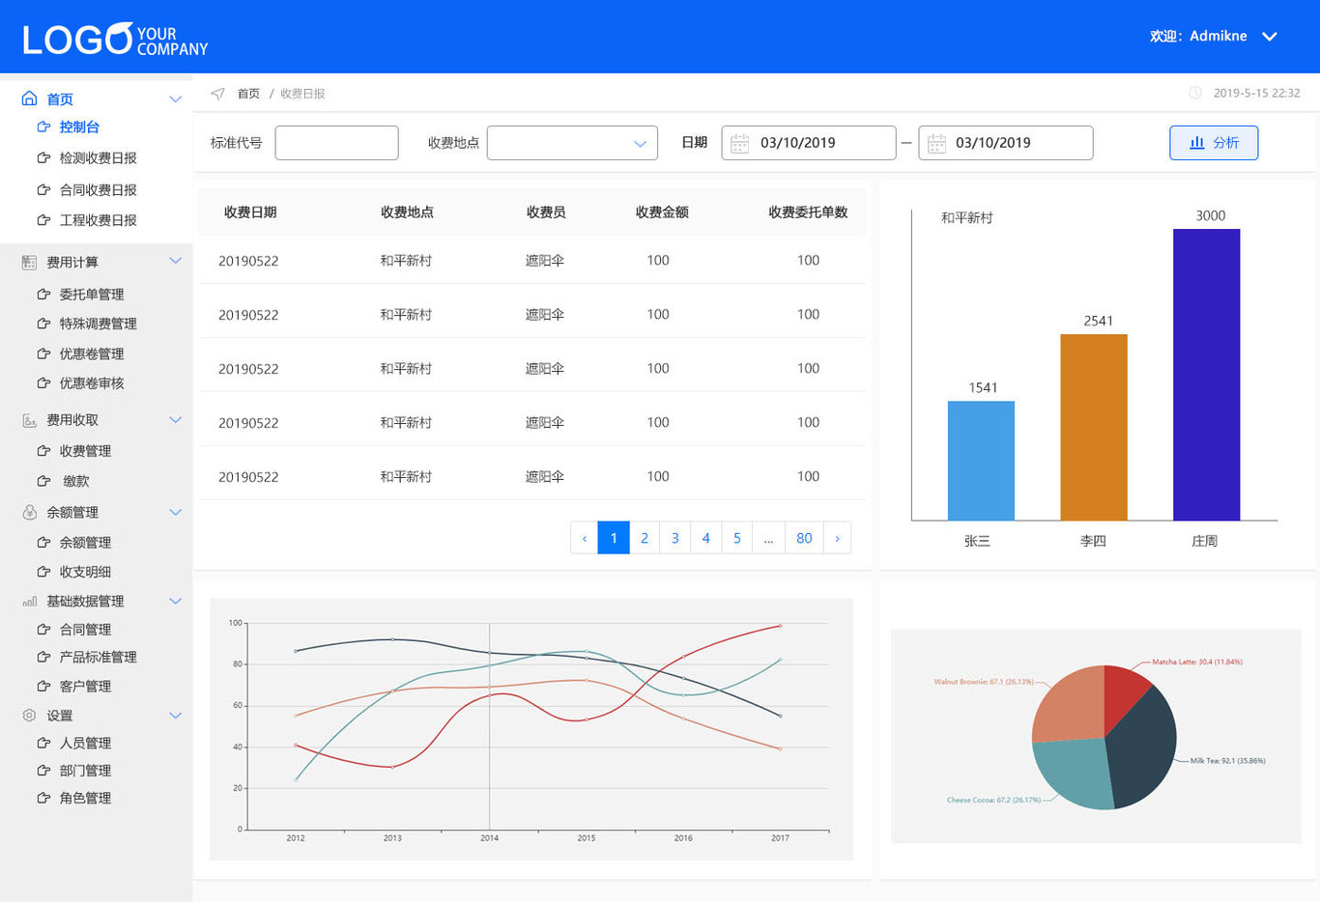Go to pagination page 2
Screen dimensions: 1320x902
point(645,538)
